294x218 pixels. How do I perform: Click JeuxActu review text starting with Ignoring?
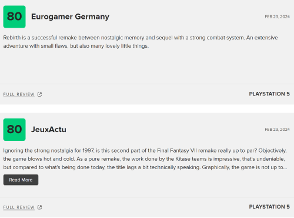[145, 159]
